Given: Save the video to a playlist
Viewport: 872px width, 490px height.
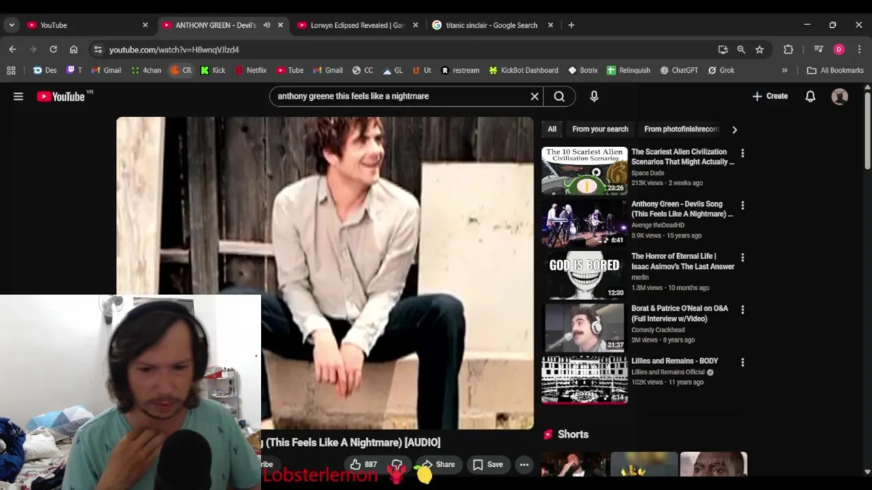Looking at the screenshot, I should click(x=488, y=465).
